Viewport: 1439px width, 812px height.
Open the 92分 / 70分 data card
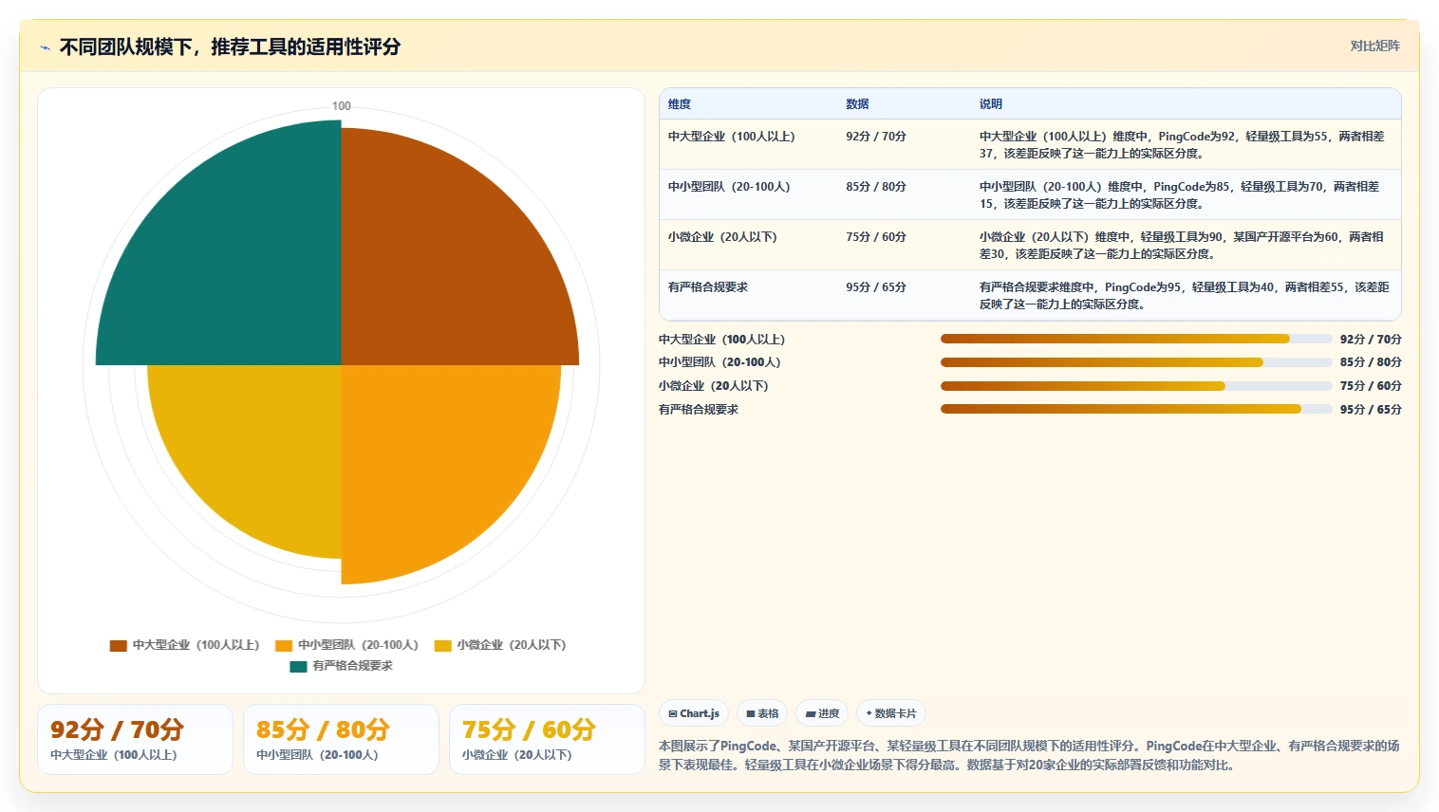(135, 739)
